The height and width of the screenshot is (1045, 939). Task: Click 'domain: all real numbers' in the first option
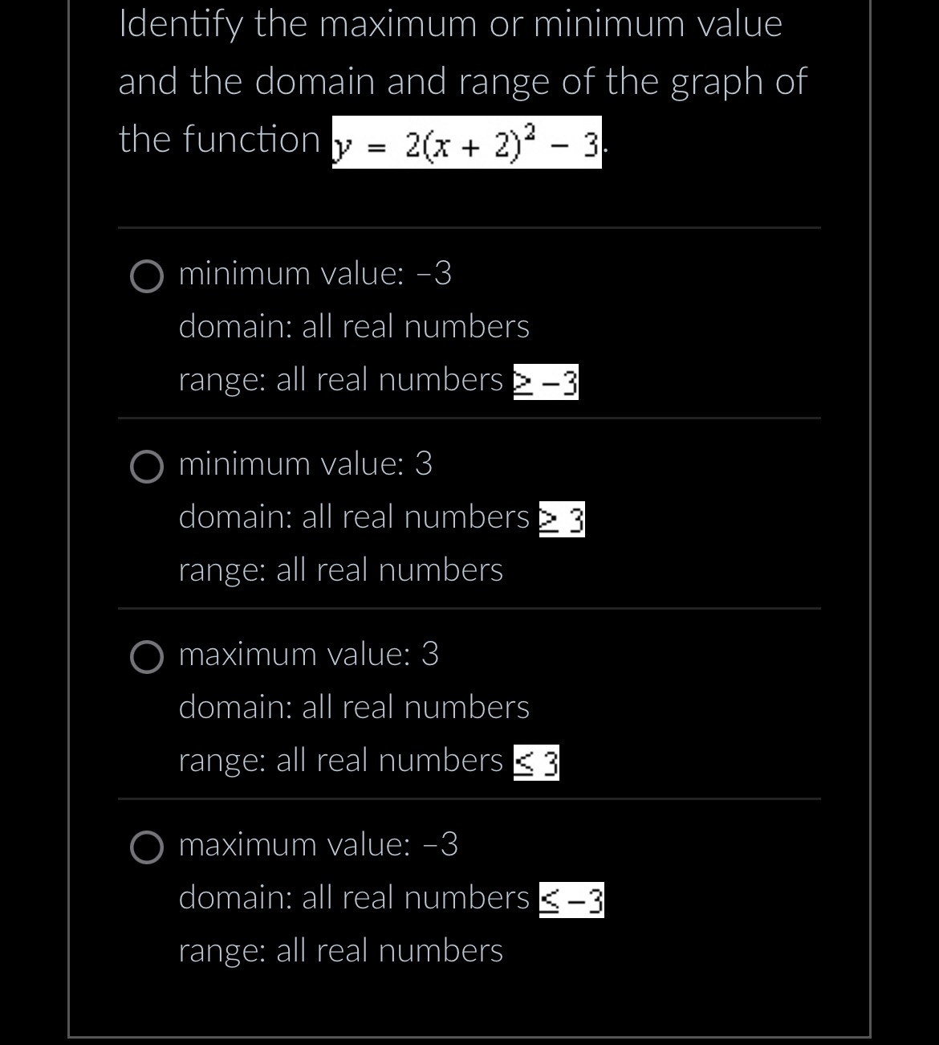(x=354, y=327)
